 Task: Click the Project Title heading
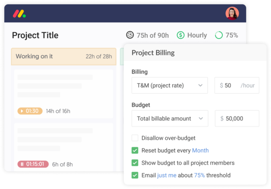tap(35, 35)
